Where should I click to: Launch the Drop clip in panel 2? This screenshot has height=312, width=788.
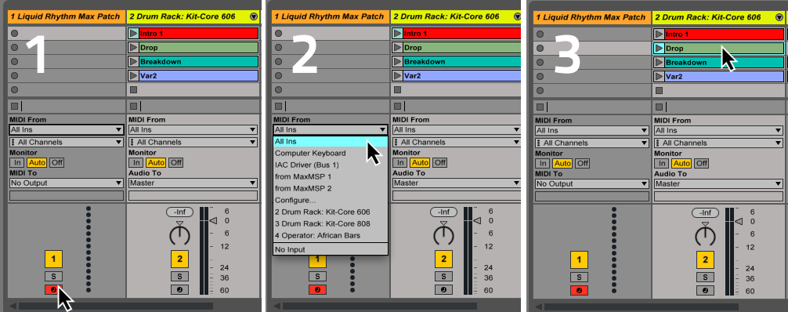point(397,48)
